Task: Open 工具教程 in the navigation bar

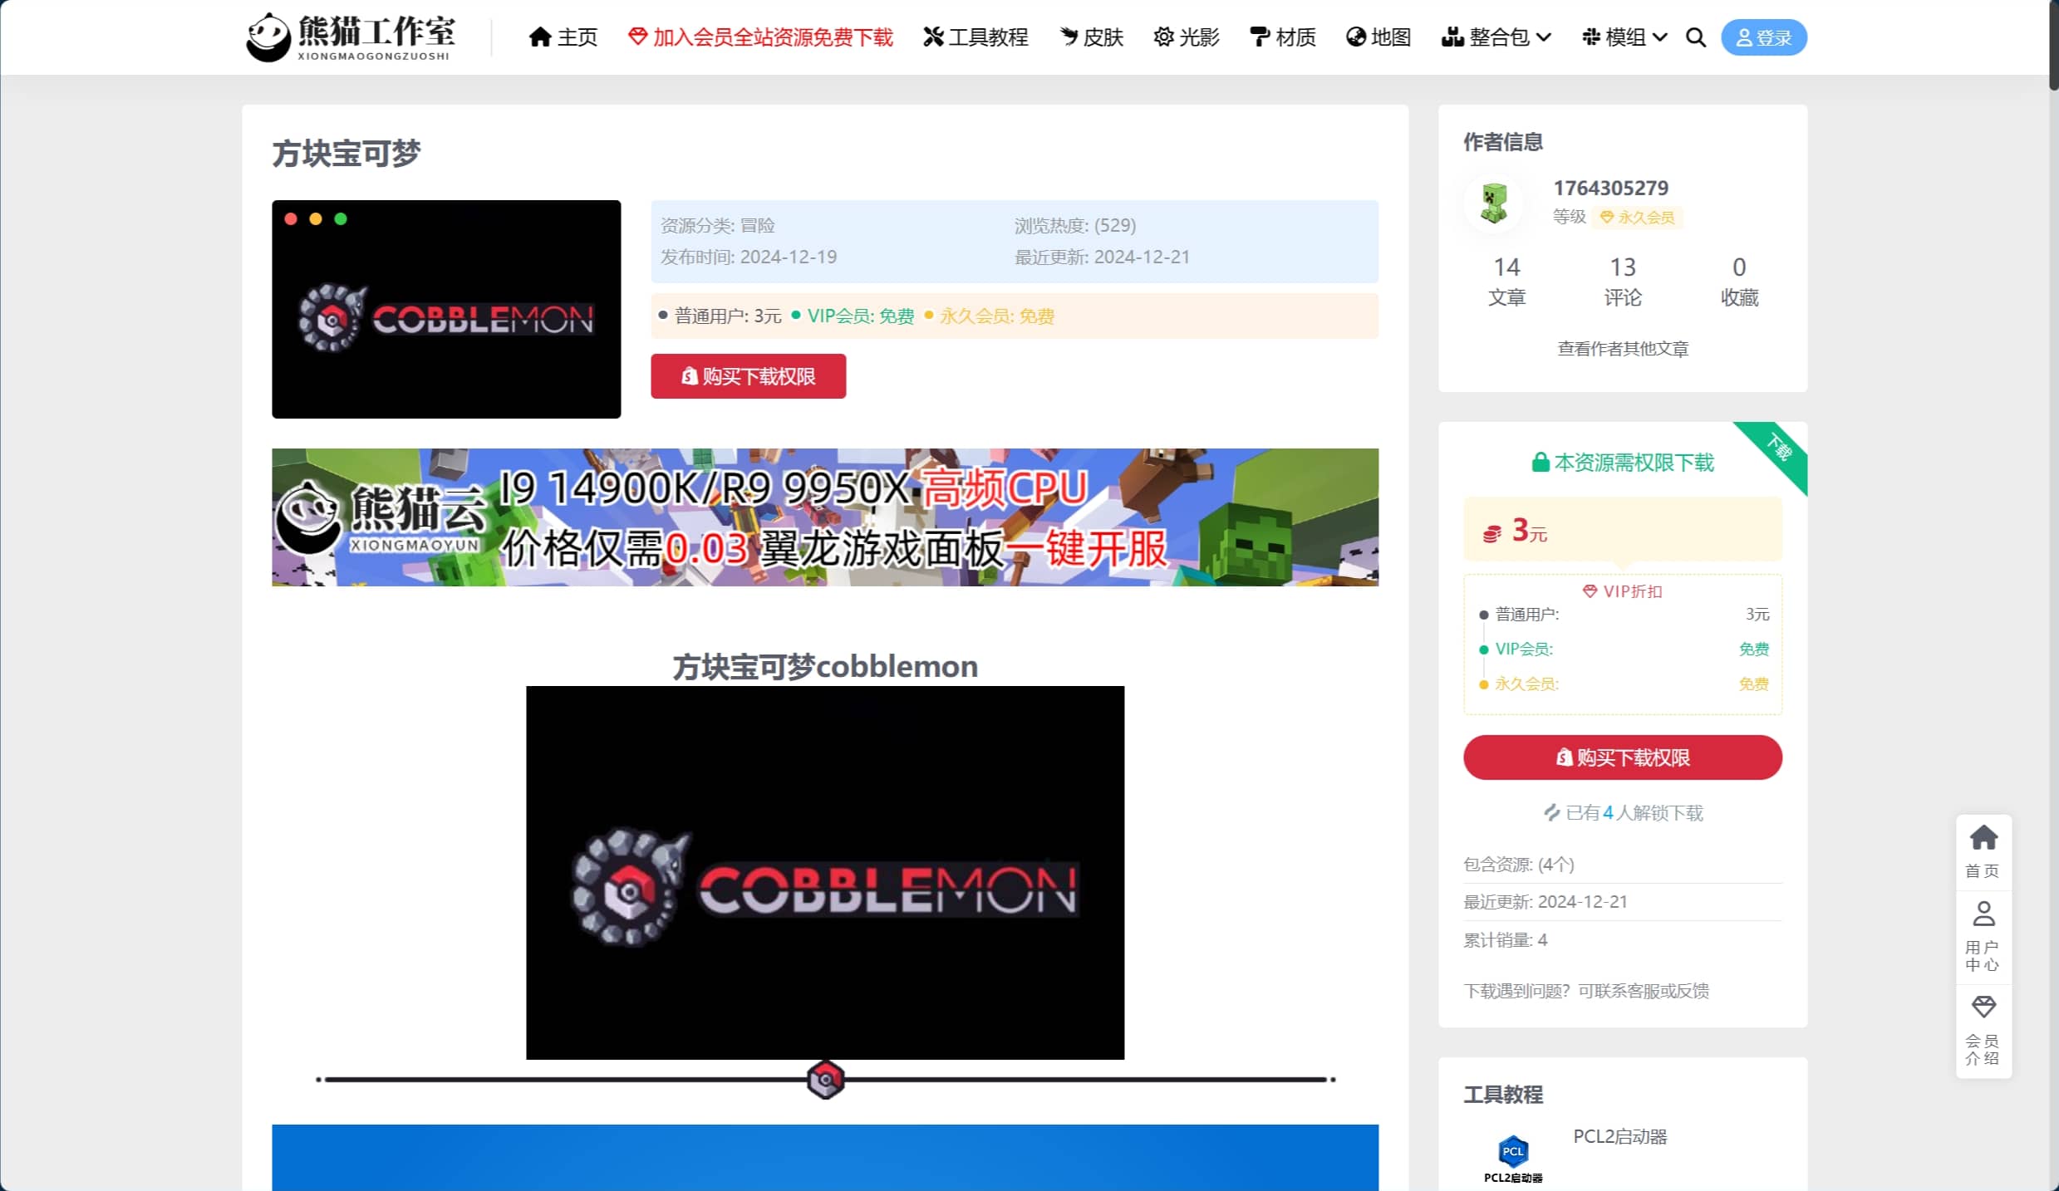Action: pyautogui.click(x=975, y=37)
